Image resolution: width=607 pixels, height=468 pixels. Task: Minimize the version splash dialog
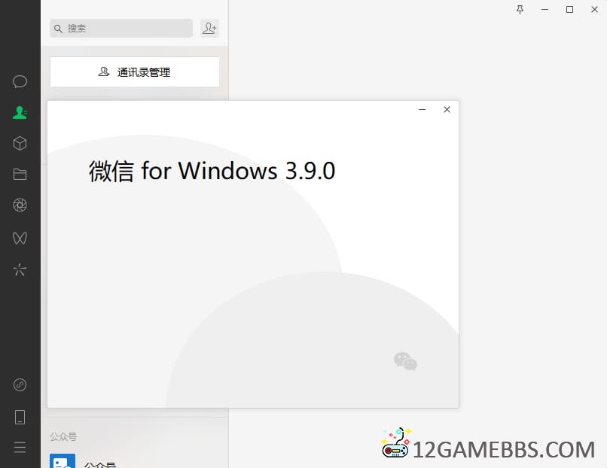[x=422, y=110]
